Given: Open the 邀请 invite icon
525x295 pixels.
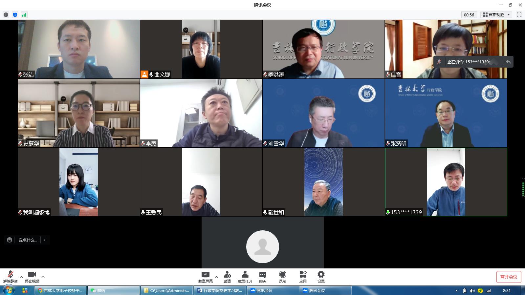Looking at the screenshot, I should click(x=227, y=277).
